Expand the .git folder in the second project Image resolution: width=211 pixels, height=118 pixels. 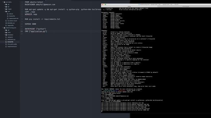[x=5, y=30]
